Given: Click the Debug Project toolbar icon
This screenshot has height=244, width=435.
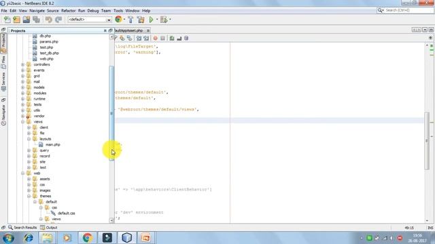Looking at the screenshot, I should point(164,20).
